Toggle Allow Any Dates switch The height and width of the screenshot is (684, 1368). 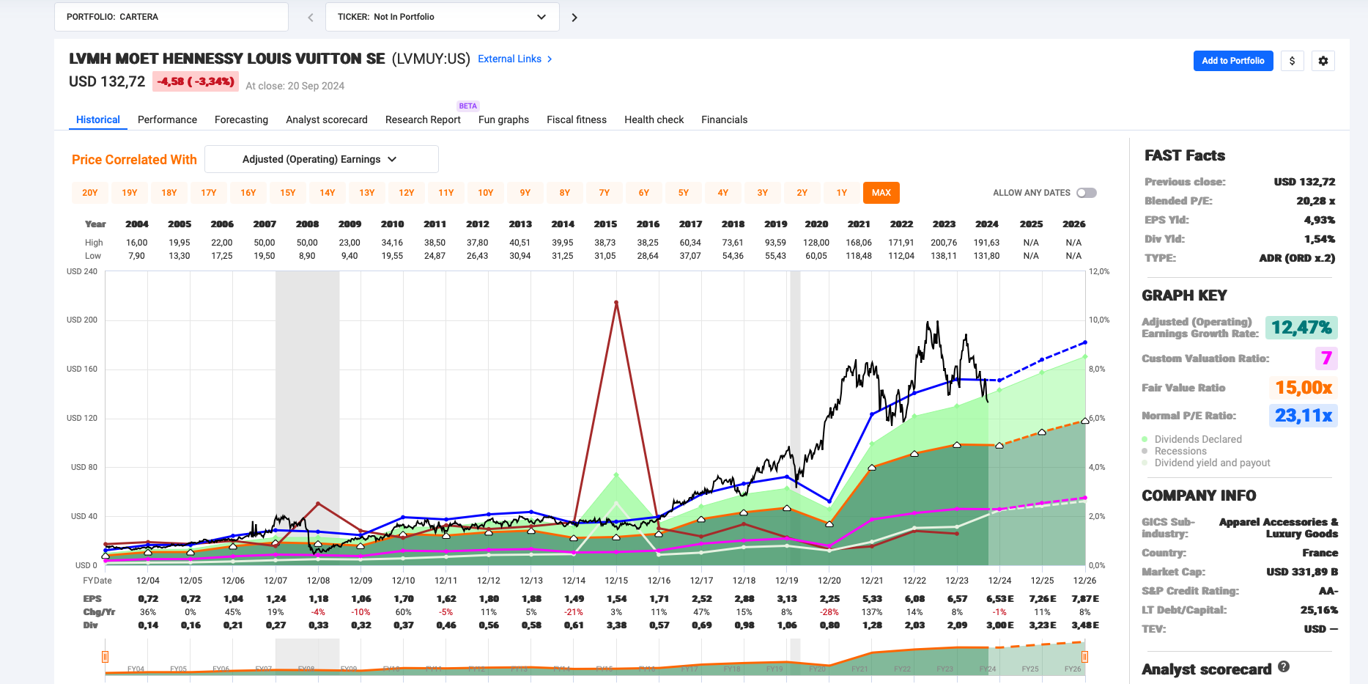1087,193
